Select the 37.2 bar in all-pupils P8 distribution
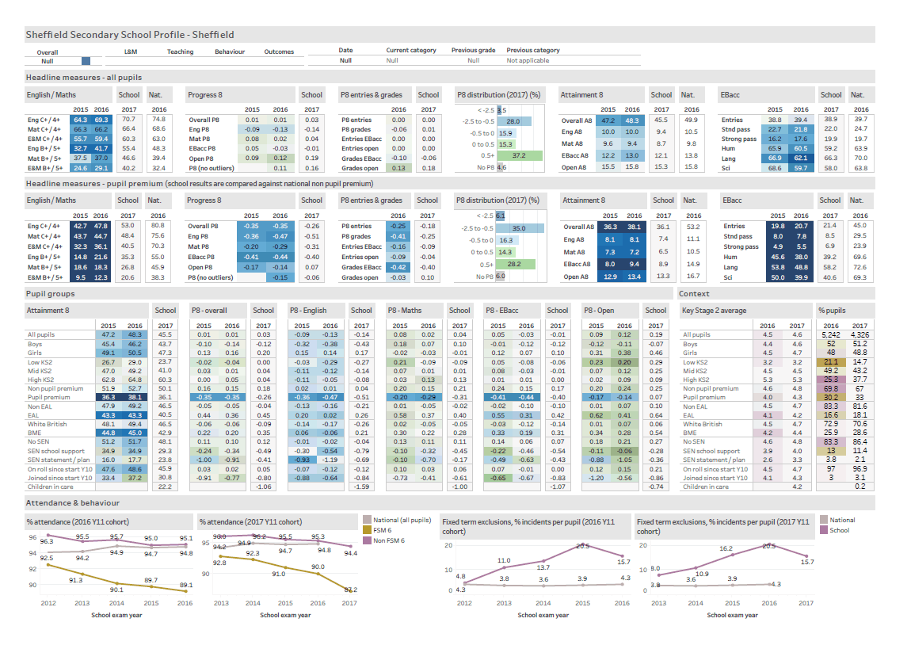This screenshot has height=645, width=911. pos(520,156)
